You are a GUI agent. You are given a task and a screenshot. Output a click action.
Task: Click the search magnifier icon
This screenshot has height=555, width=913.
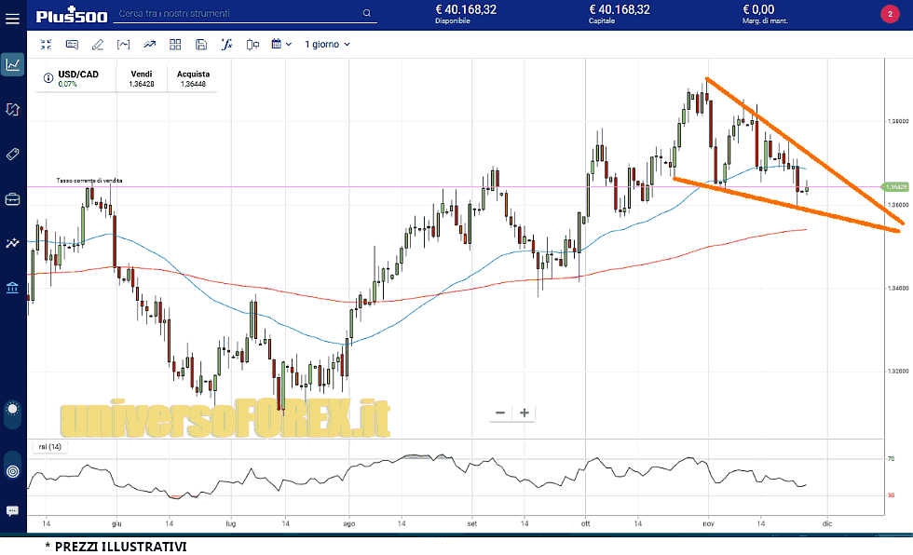click(367, 14)
